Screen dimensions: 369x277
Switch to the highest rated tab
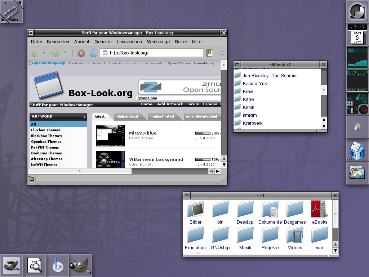pyautogui.click(x=162, y=116)
